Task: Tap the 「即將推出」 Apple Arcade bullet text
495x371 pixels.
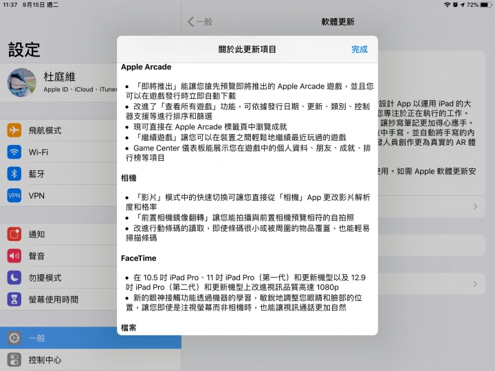Action: coord(250,91)
